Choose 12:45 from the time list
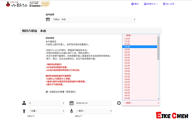 [140, 58]
